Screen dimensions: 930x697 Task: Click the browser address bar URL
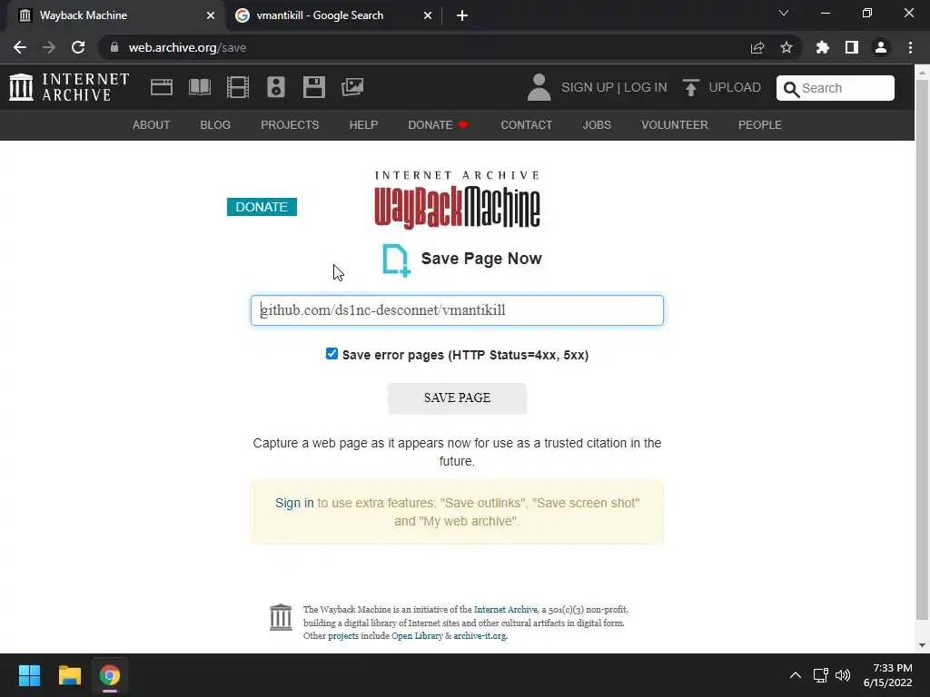pos(187,47)
